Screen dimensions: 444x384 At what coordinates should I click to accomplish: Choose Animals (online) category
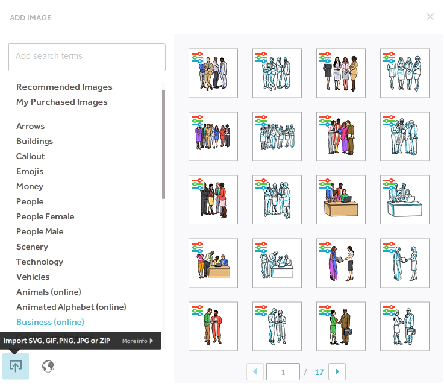(49, 292)
